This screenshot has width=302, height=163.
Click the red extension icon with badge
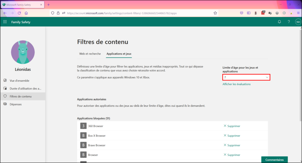click(263, 13)
